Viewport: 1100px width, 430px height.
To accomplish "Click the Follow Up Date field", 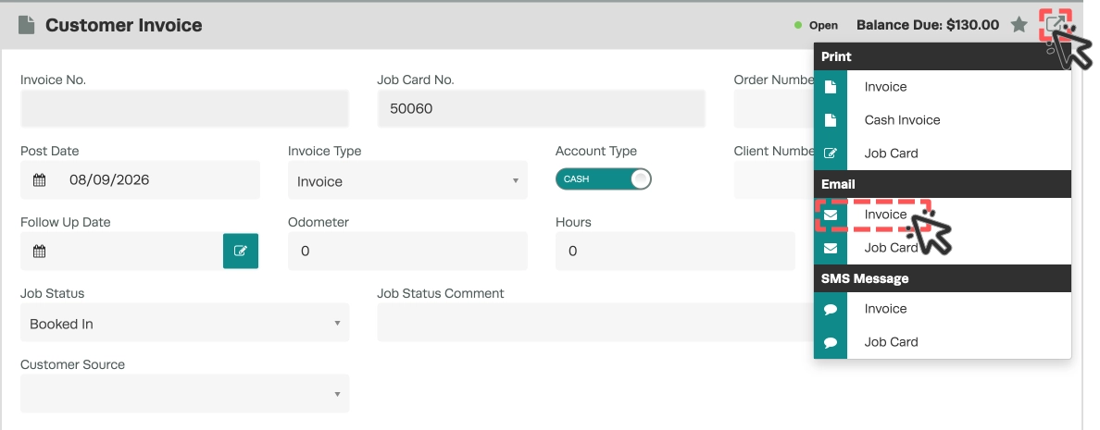I will point(121,251).
